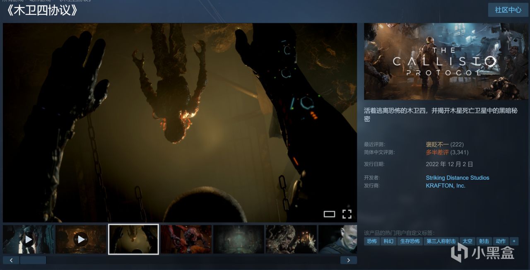Select the 太空 tag
Image resolution: width=530 pixels, height=270 pixels.
tap(467, 241)
